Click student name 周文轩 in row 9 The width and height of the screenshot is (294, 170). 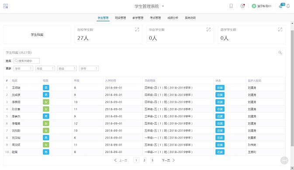16,145
